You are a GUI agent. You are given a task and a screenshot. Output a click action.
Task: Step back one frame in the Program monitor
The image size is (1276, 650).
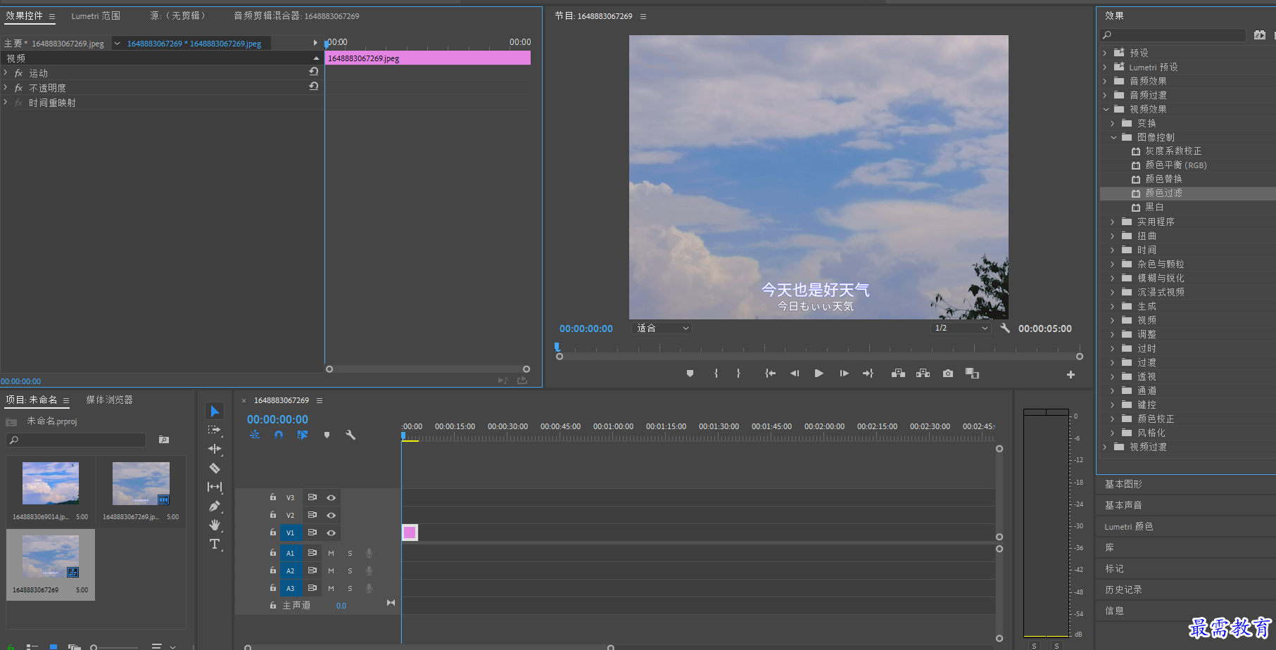[795, 374]
